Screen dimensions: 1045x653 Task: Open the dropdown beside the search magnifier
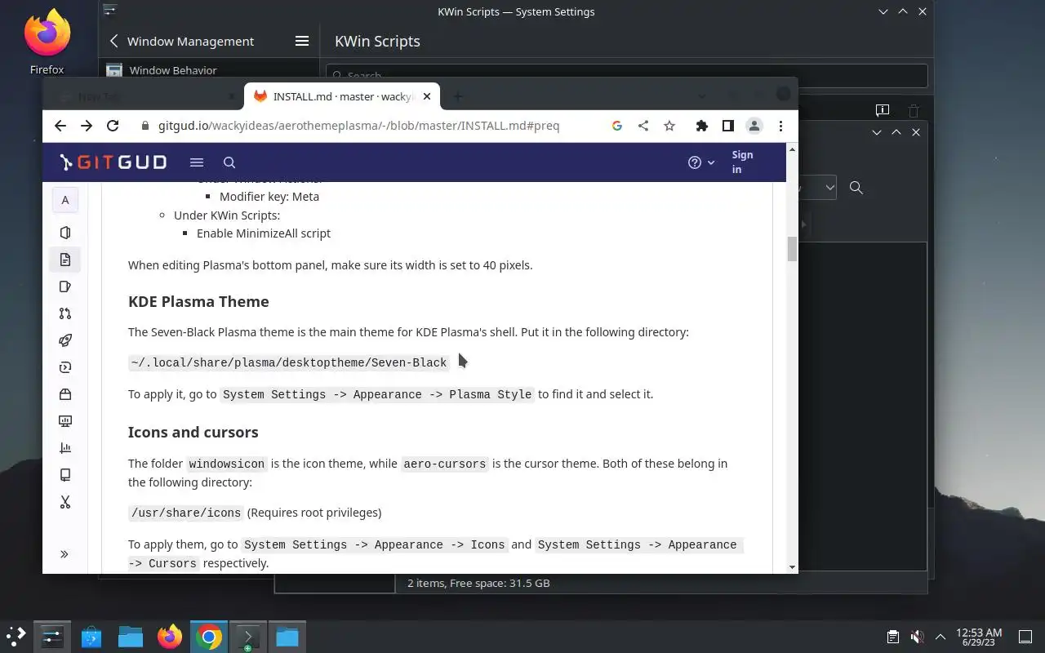point(817,188)
